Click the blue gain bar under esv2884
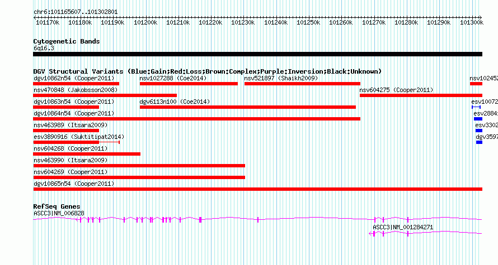Viewport: 498px width, 265px height. click(x=478, y=119)
